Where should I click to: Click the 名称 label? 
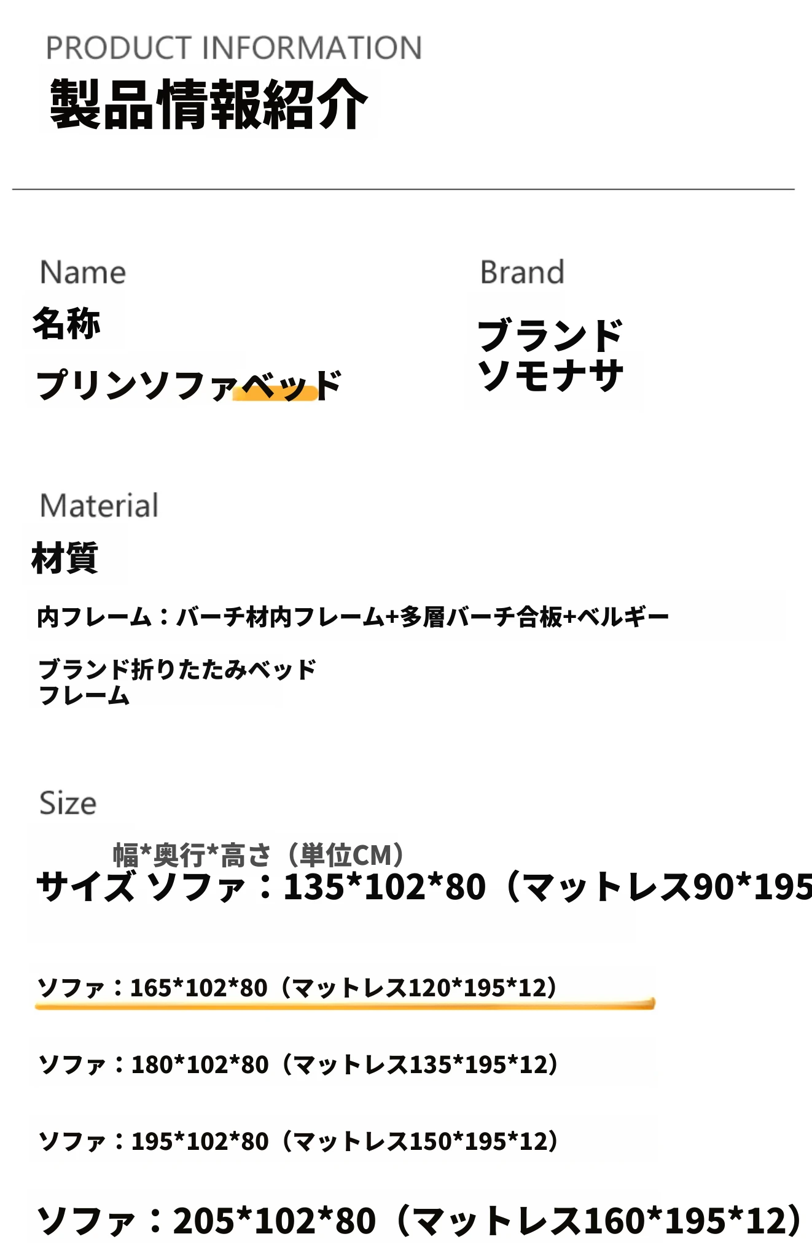click(x=66, y=323)
